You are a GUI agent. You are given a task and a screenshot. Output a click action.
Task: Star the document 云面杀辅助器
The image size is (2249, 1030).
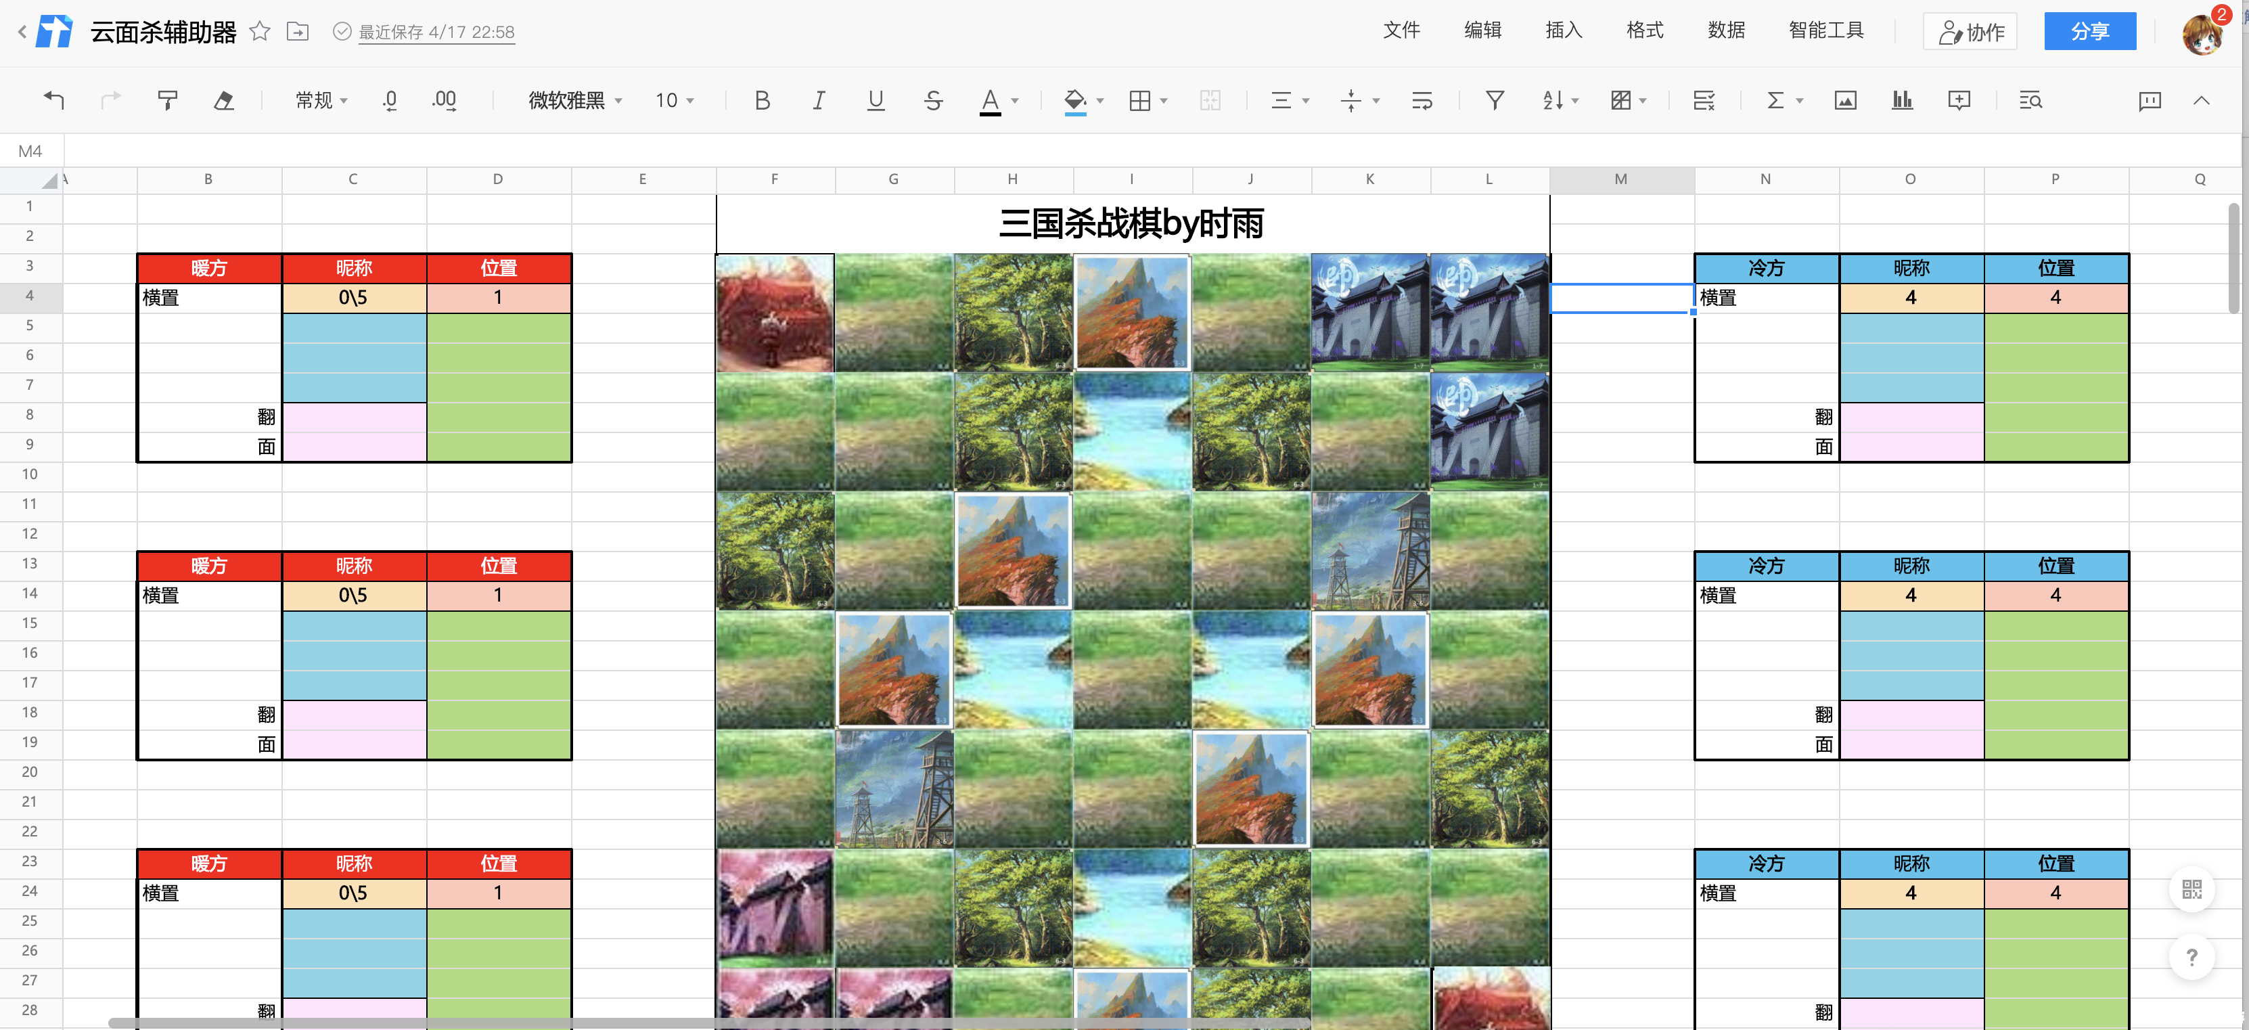pyautogui.click(x=259, y=31)
